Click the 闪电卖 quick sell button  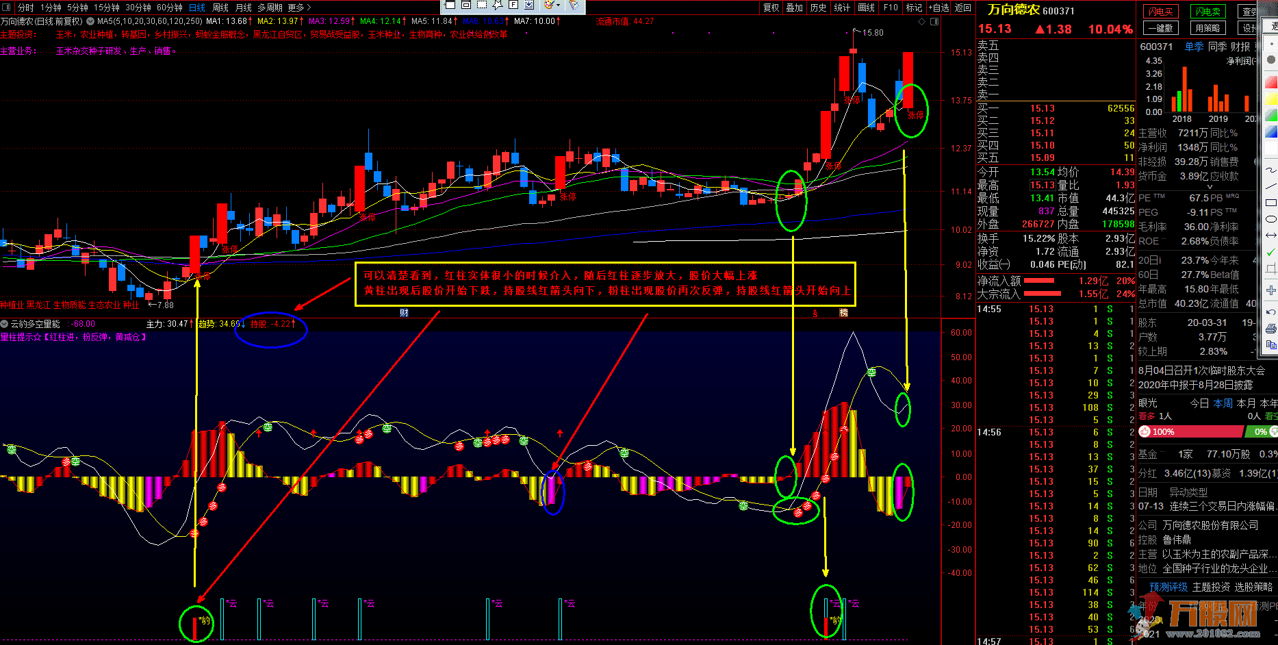click(1208, 12)
